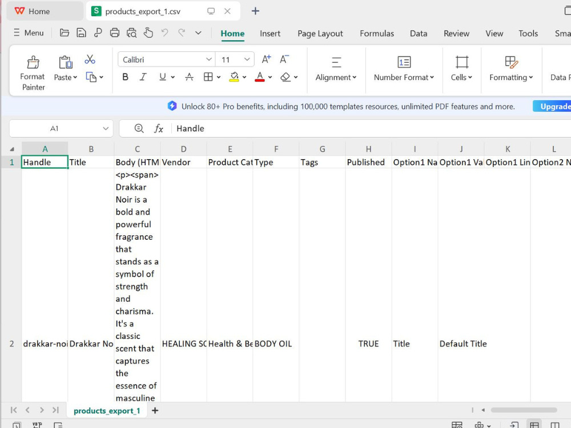Click the fx insert function icon
571x428 pixels.
158,128
